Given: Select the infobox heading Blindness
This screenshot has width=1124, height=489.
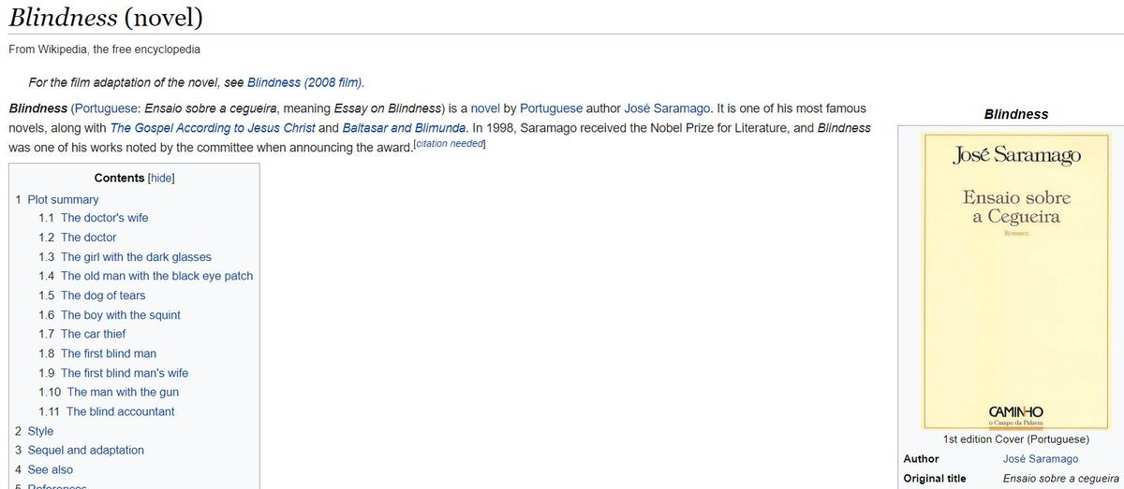Looking at the screenshot, I should (x=1015, y=114).
